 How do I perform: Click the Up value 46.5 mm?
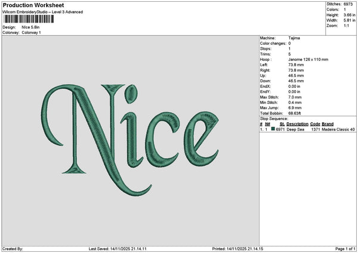click(x=296, y=76)
